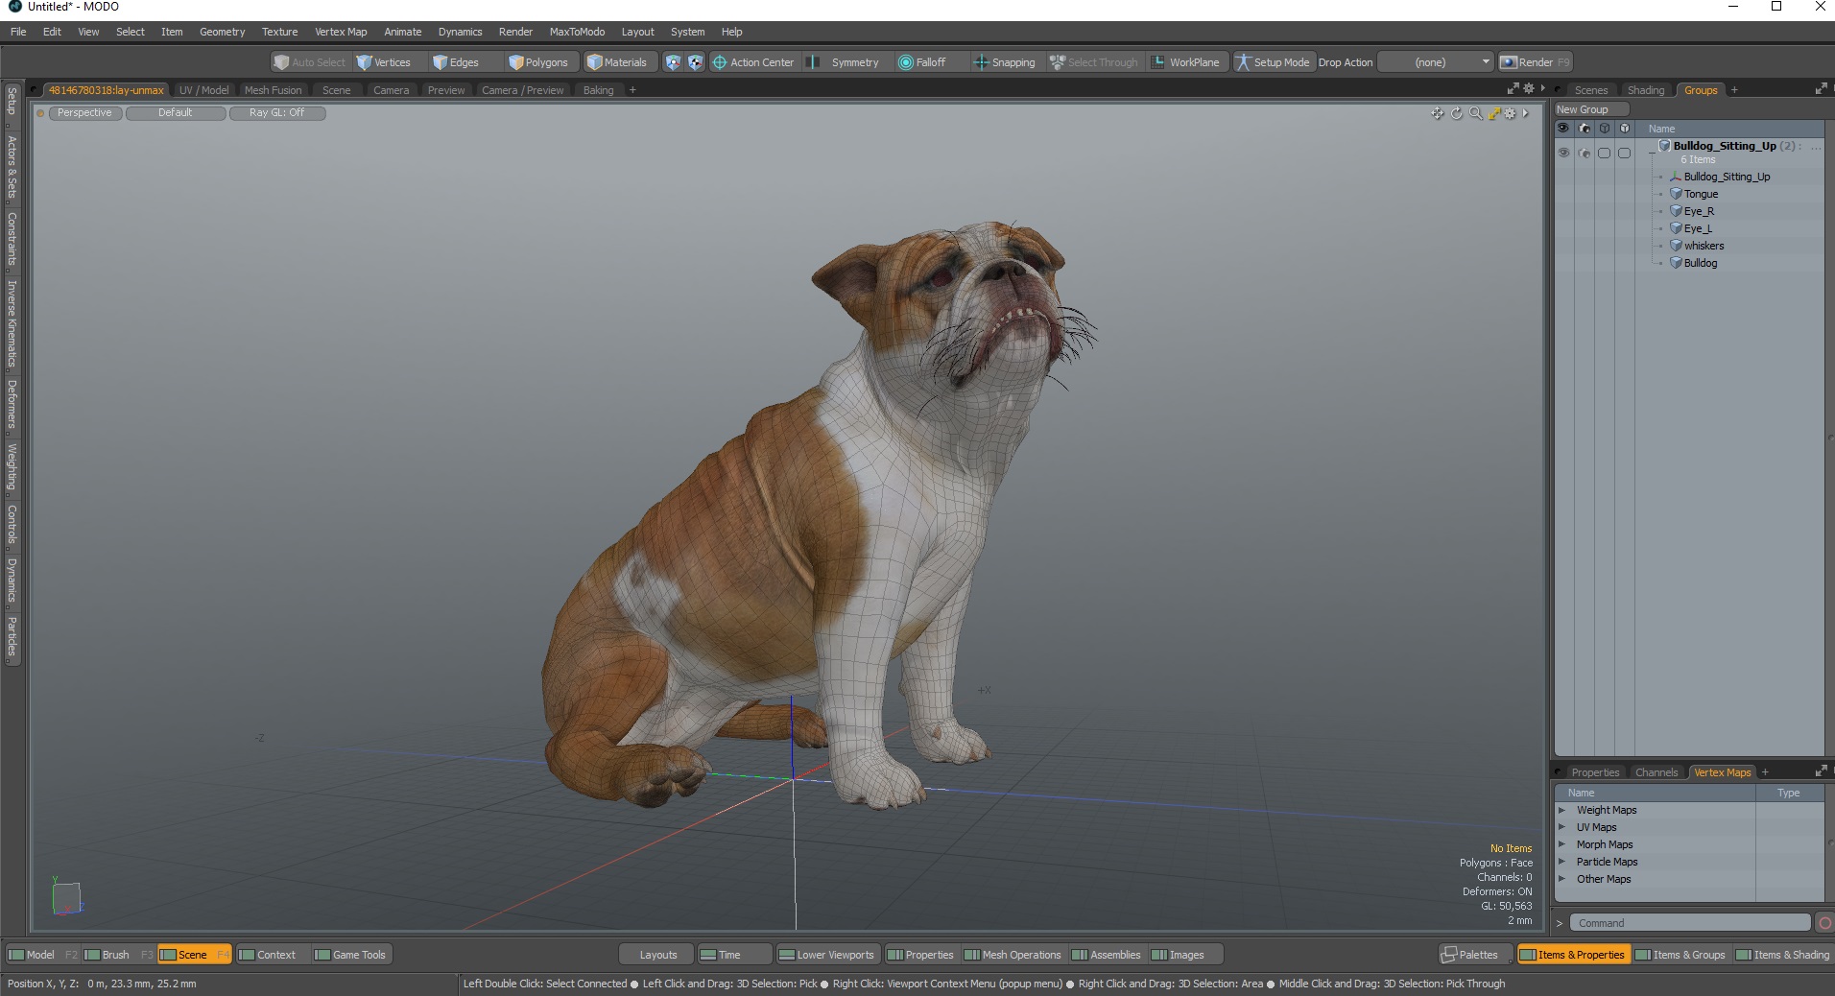Viewport: 1835px width, 996px height.
Task: Click the Render F9 button
Action: pyautogui.click(x=1535, y=62)
